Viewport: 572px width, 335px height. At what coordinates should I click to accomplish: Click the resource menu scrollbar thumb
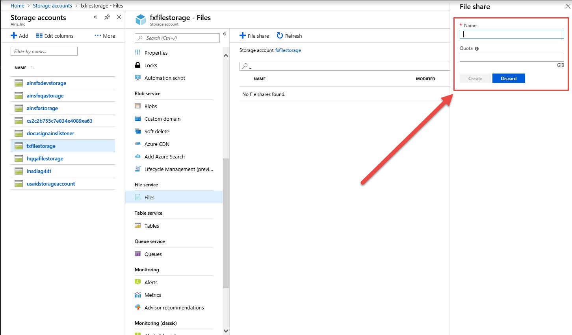(x=226, y=223)
